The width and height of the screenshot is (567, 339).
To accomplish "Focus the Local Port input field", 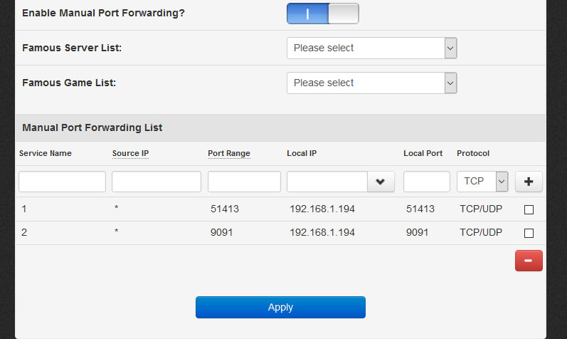I will pyautogui.click(x=427, y=182).
